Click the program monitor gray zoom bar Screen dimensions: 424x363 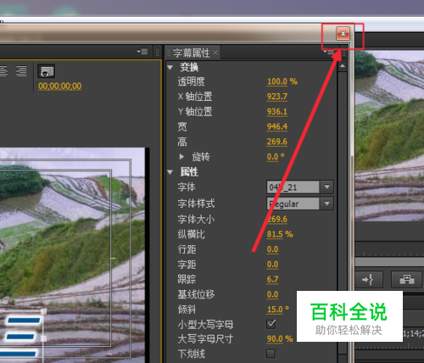389,262
